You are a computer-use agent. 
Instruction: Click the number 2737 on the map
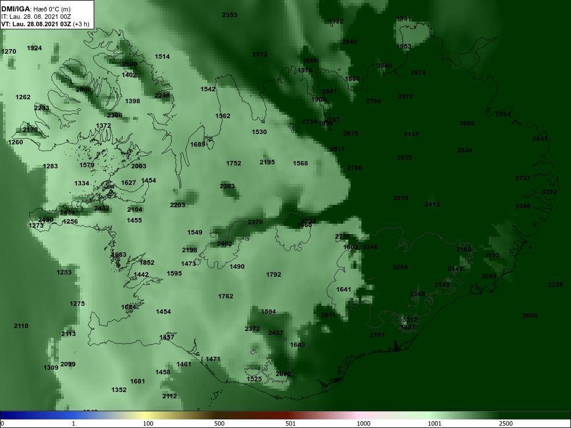pyautogui.click(x=523, y=178)
